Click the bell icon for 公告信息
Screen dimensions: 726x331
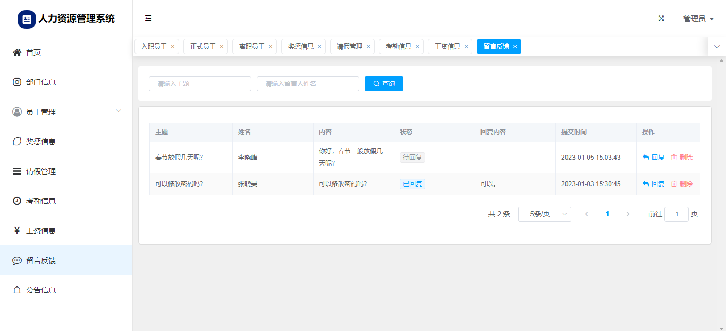[x=17, y=290]
